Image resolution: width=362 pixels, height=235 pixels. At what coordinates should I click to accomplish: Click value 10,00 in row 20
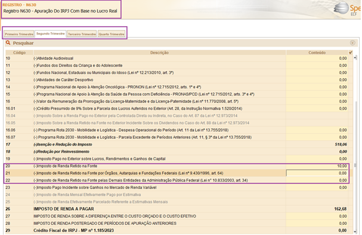click(x=342, y=166)
